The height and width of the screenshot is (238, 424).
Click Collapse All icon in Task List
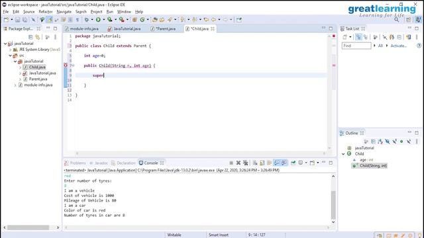click(x=399, y=37)
